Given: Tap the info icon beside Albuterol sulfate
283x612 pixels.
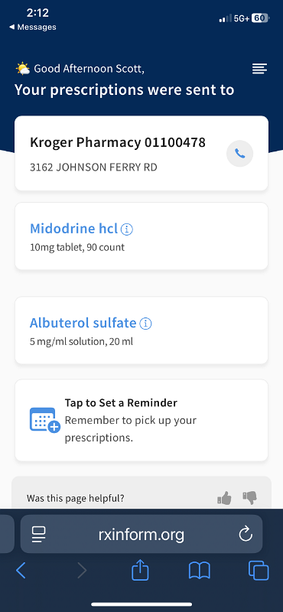Looking at the screenshot, I should tap(145, 324).
